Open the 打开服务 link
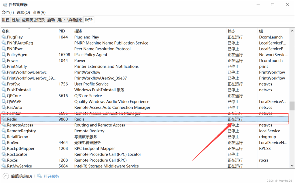This screenshot has width=295, height=184. (x=51, y=176)
